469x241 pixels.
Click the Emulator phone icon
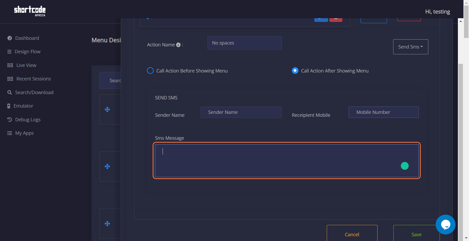coord(9,106)
